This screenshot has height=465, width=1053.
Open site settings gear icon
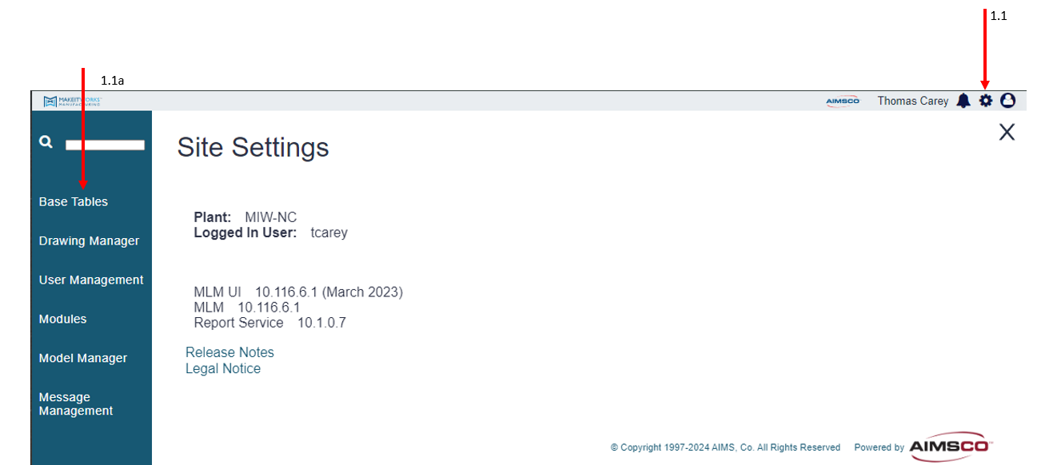pos(986,101)
